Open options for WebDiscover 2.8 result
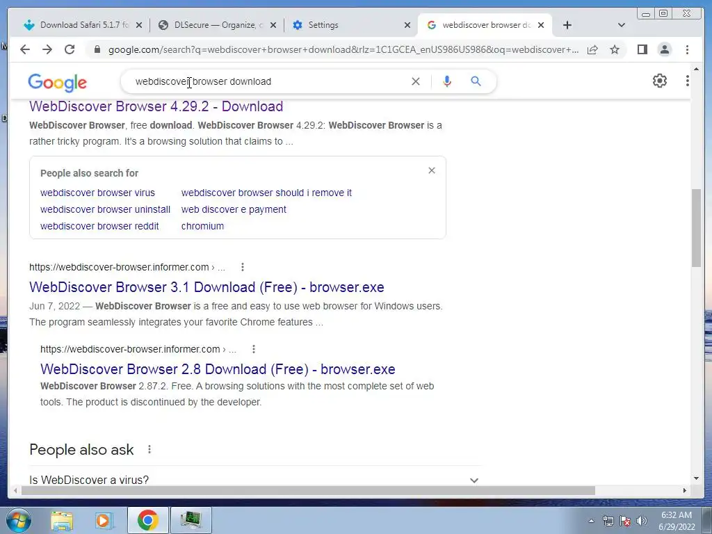The height and width of the screenshot is (534, 712). (x=253, y=349)
